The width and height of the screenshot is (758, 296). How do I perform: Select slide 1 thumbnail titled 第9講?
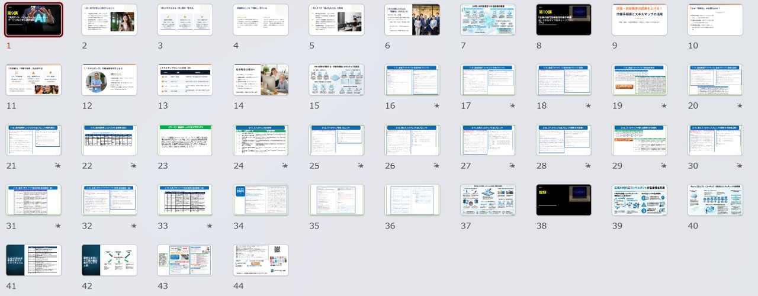(x=34, y=20)
